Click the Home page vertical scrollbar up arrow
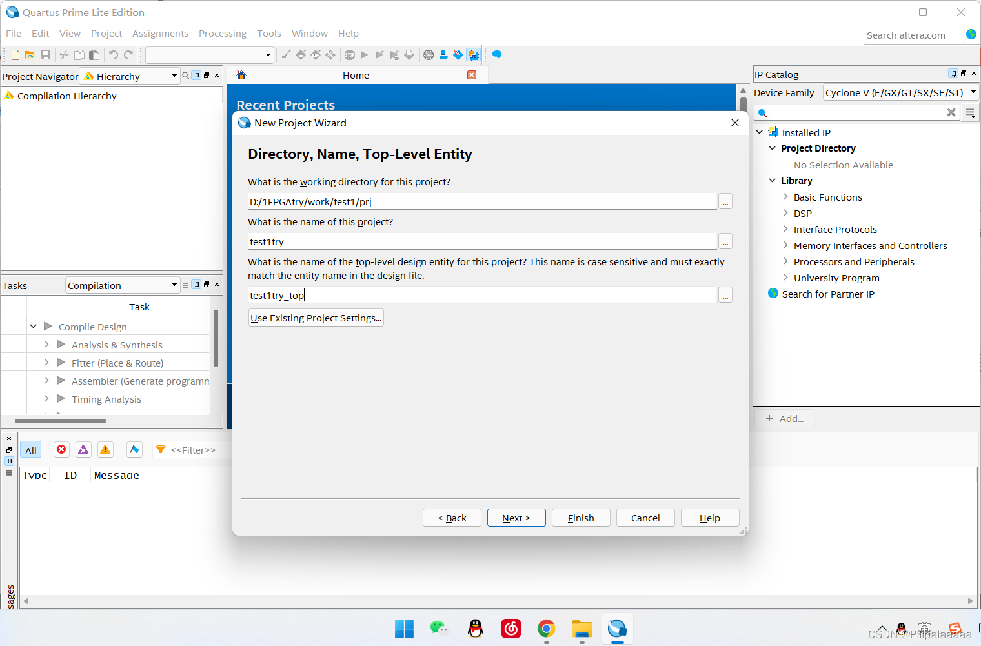This screenshot has height=646, width=981. 743,91
